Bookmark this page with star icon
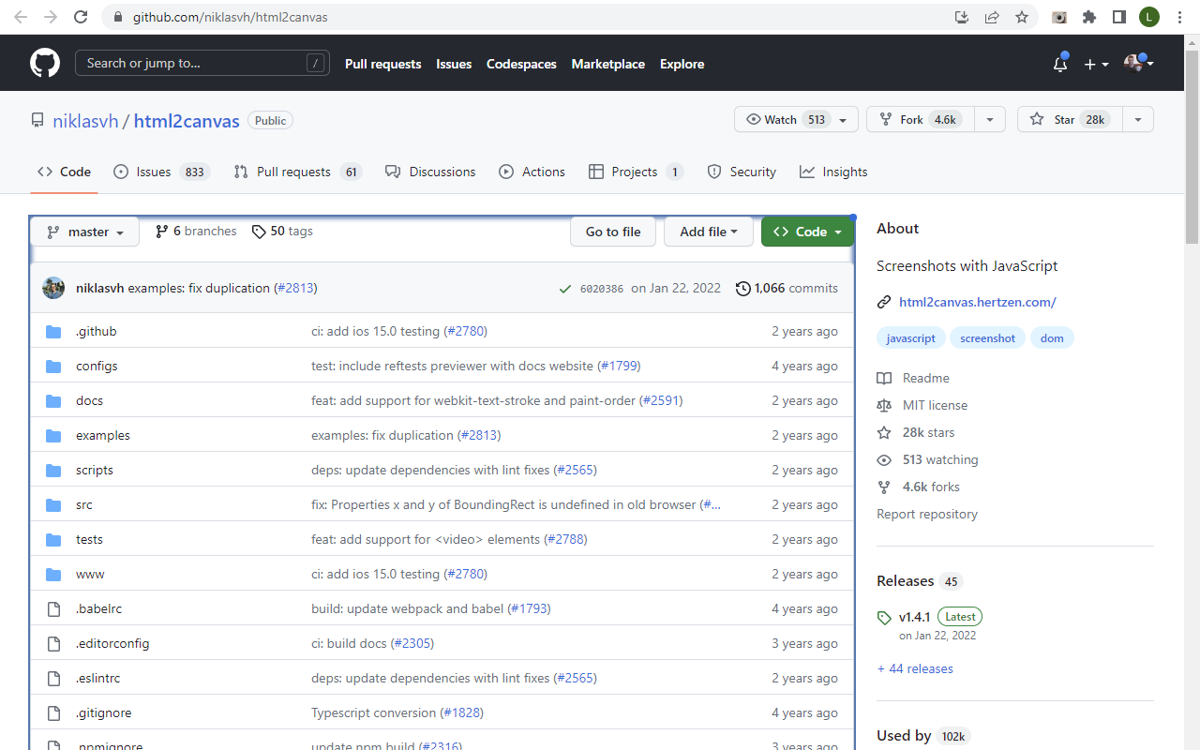Screen dimensions: 1200x750 (x=1022, y=17)
